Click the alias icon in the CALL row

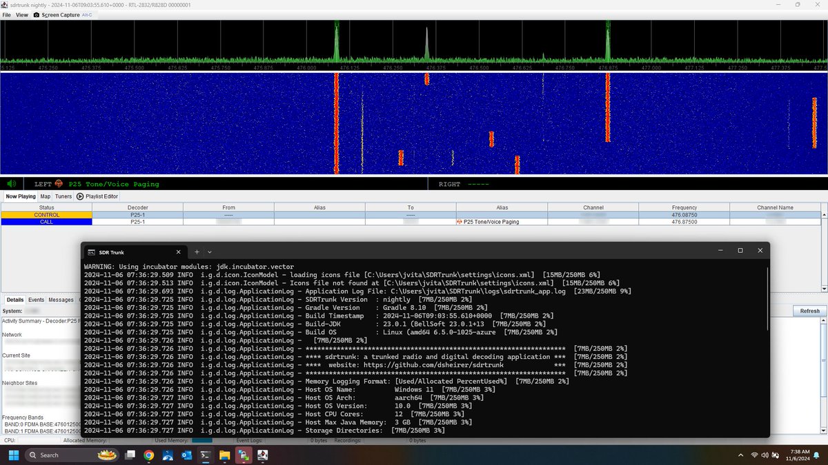[459, 222]
